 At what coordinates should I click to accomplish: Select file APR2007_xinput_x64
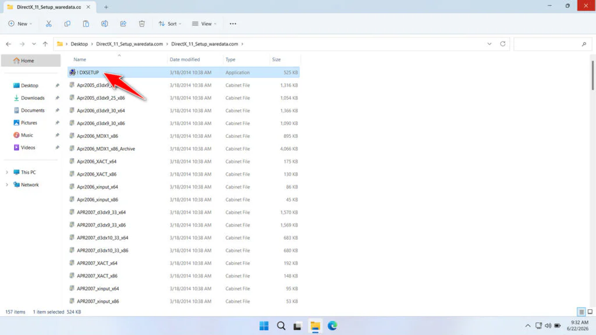[183, 288]
